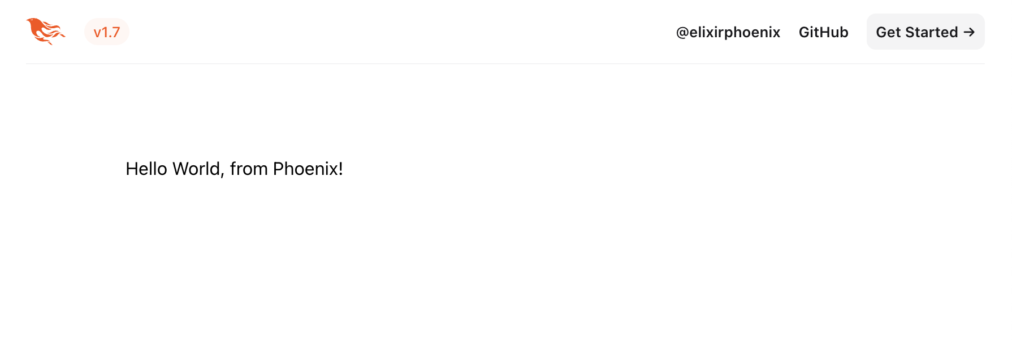Click the v1.7 version badge
The height and width of the screenshot is (343, 1012).
[x=107, y=32]
